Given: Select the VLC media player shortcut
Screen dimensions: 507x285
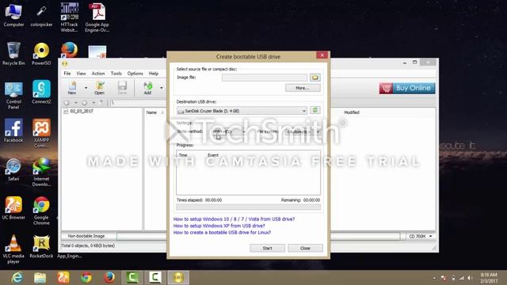Looking at the screenshot, I should pos(13,249).
